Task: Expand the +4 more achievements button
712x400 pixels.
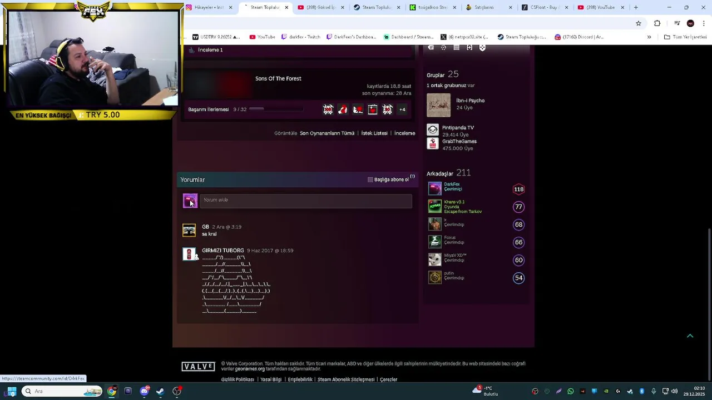Action: pyautogui.click(x=402, y=109)
